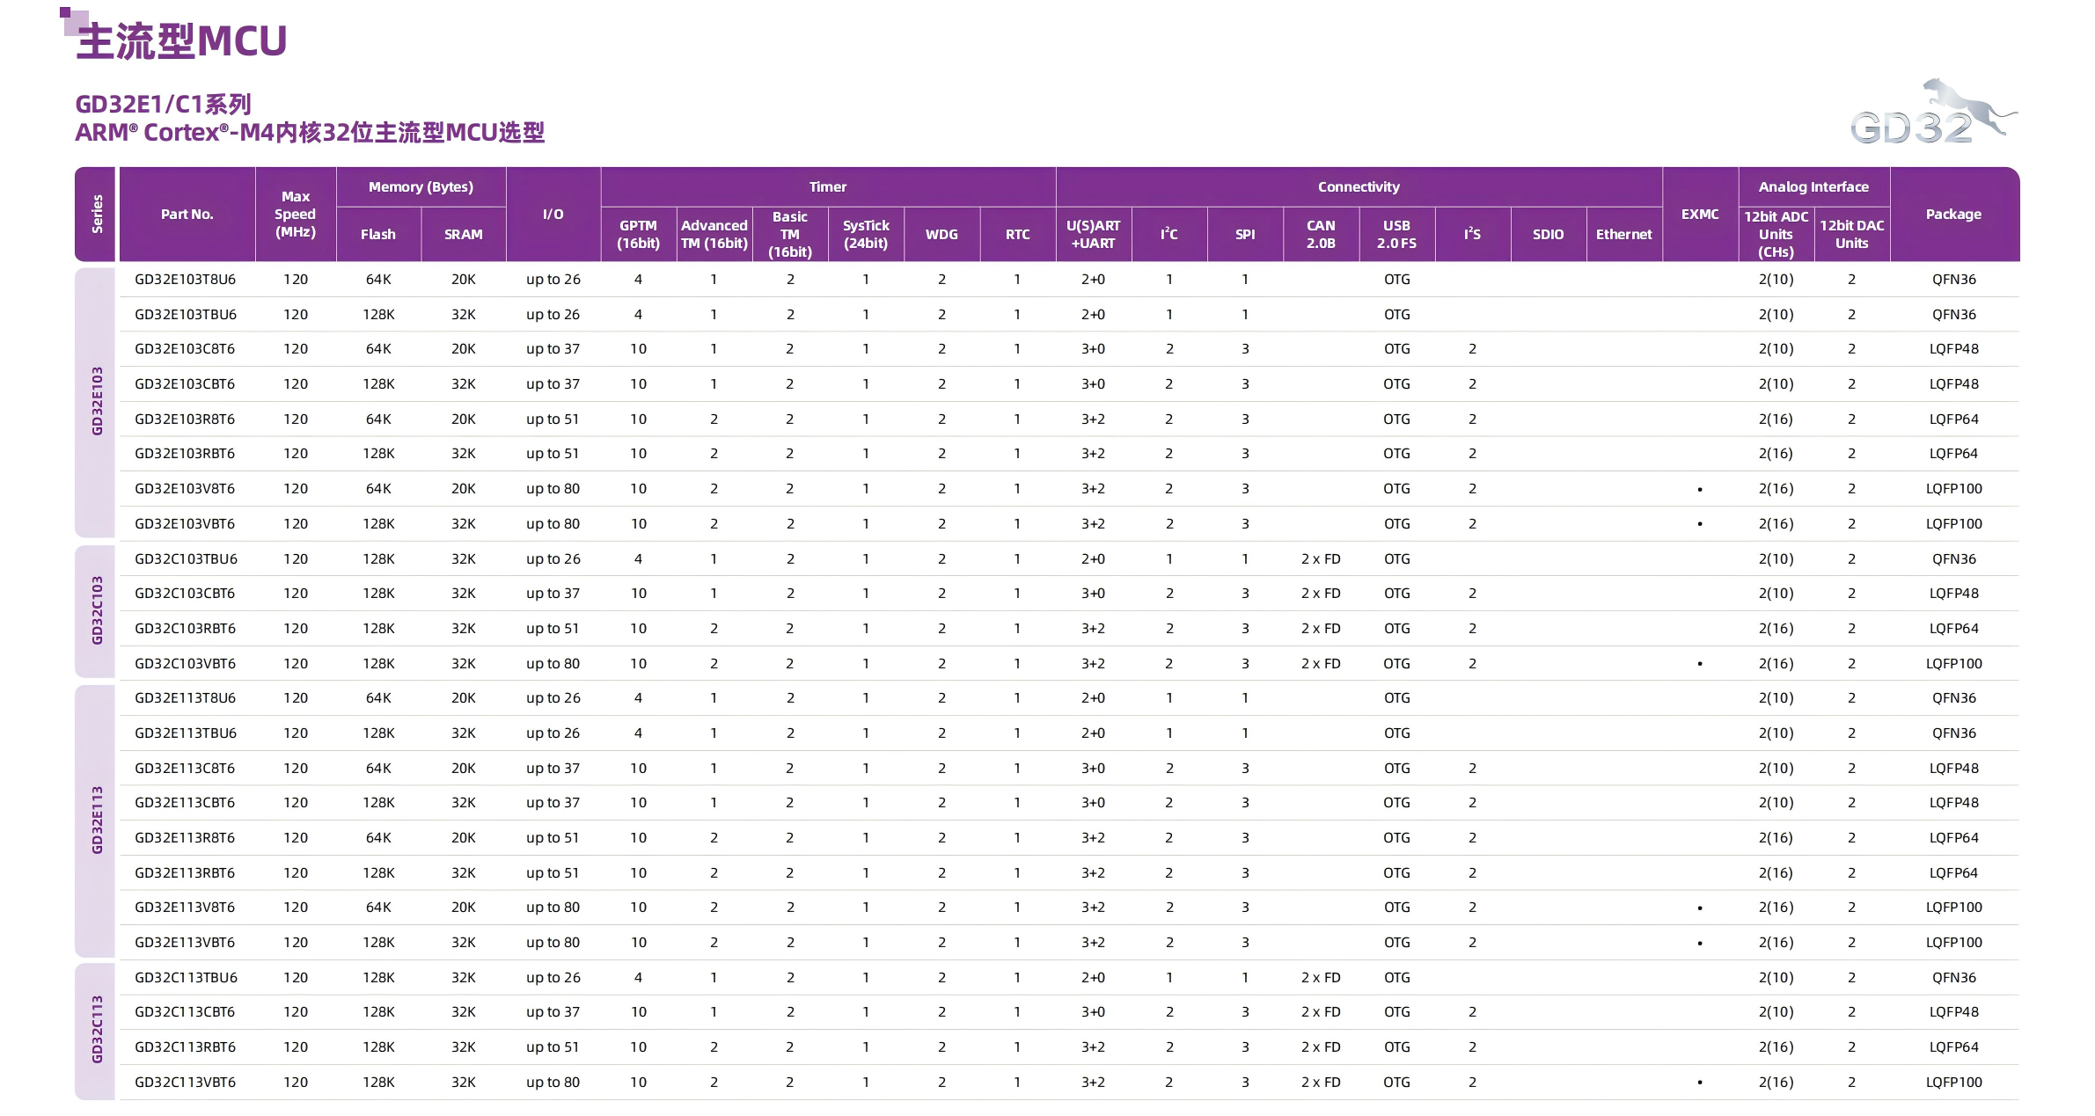Image resolution: width=2095 pixels, height=1116 pixels.
Task: Click LQFP100 package of GD32C113VBT6
Action: (1952, 1083)
